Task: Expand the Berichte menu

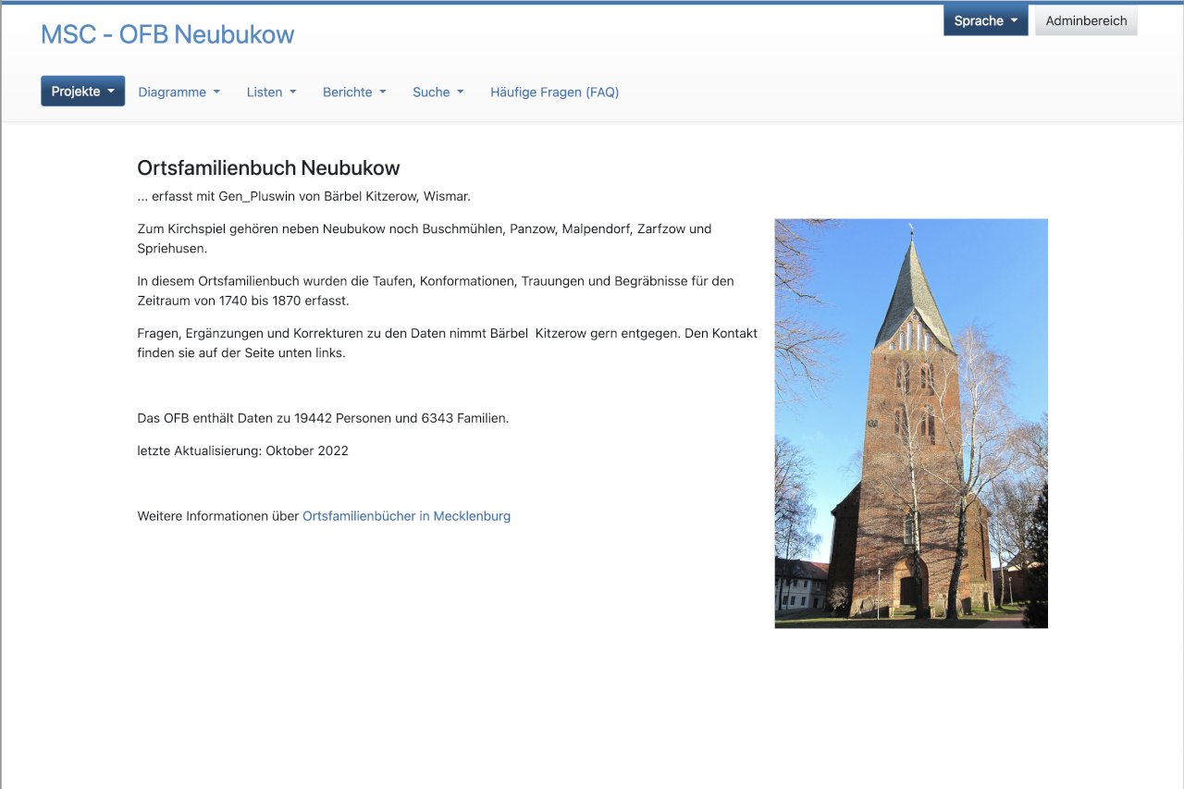Action: pos(354,92)
